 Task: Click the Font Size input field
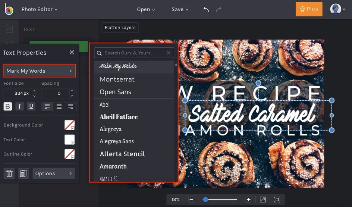coord(18,93)
